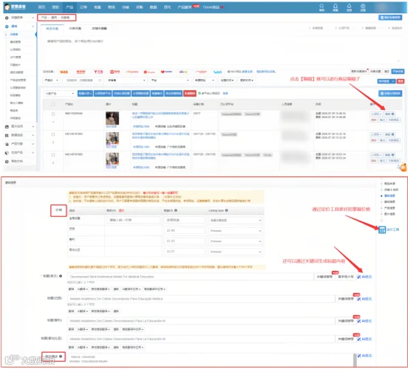408x369 pixels.
Task: Click the help icon beside Listing type
Action: click(226, 210)
